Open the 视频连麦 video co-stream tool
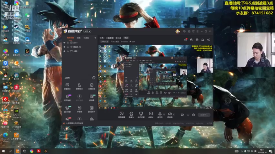 point(67,98)
